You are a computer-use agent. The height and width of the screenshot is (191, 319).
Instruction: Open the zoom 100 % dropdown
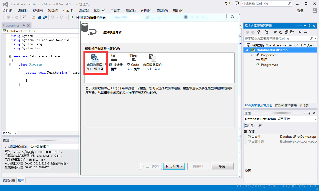point(15,133)
